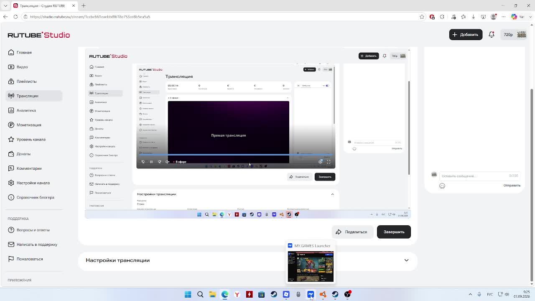This screenshot has height=301, width=535.
Task: Open Windows taskbar search
Action: (x=200, y=294)
